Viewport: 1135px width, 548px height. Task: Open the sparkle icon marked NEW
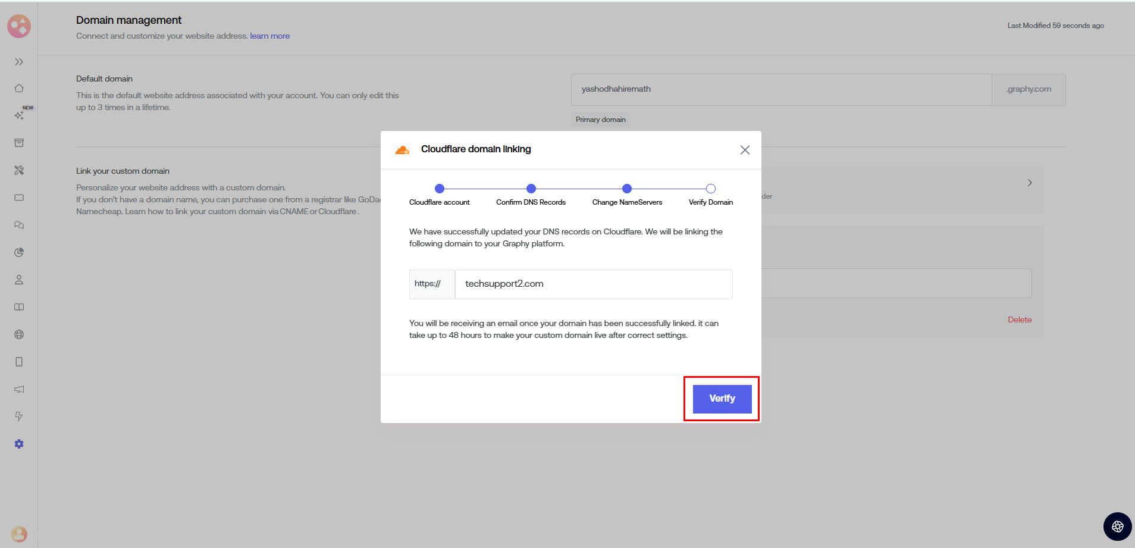point(19,115)
